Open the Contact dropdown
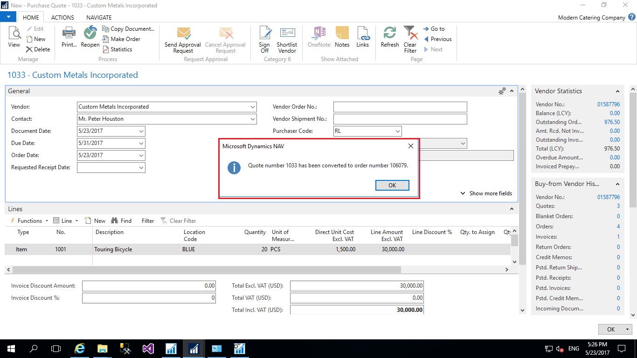The height and width of the screenshot is (358, 637). pyautogui.click(x=253, y=119)
